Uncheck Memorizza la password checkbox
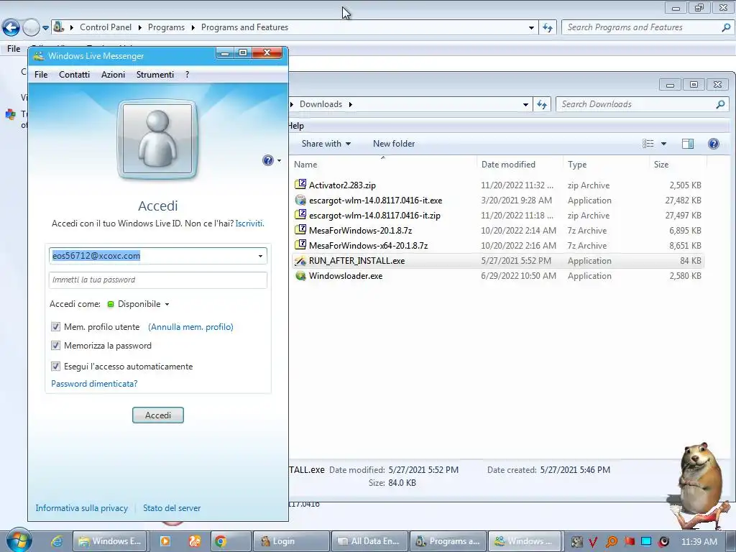Image resolution: width=736 pixels, height=552 pixels. click(55, 346)
